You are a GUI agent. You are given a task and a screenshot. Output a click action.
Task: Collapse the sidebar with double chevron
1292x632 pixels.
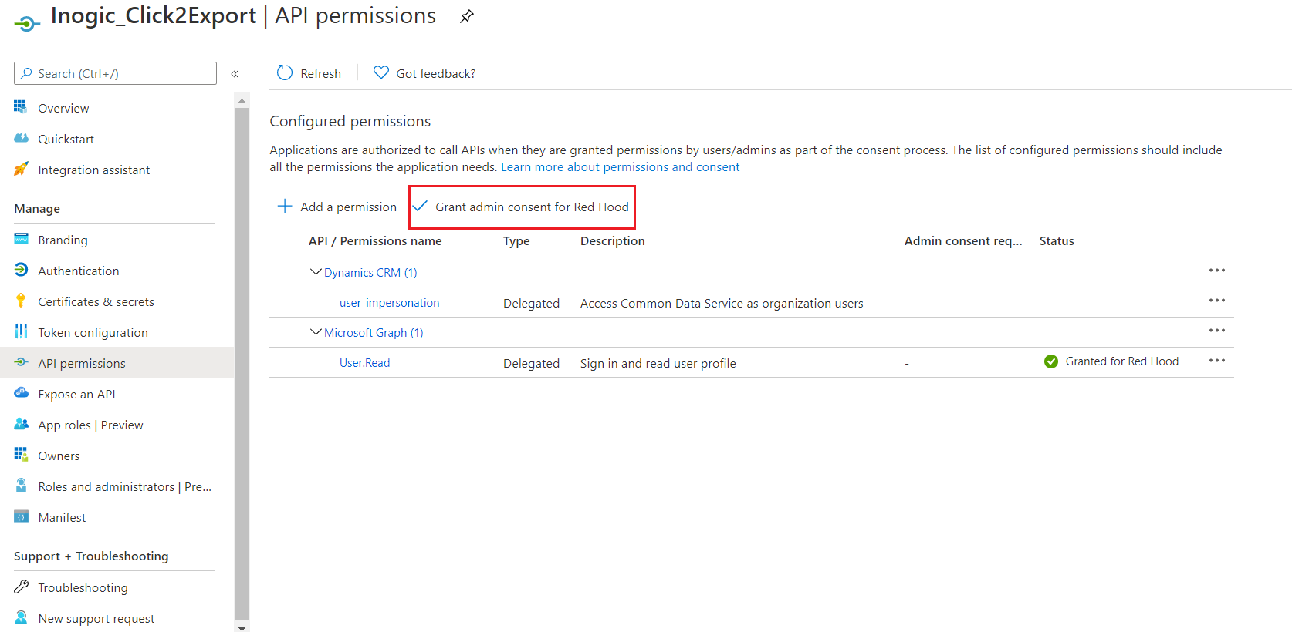[235, 74]
